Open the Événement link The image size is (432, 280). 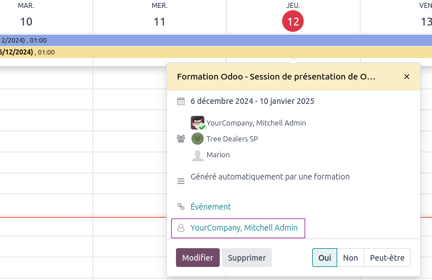pyautogui.click(x=211, y=207)
